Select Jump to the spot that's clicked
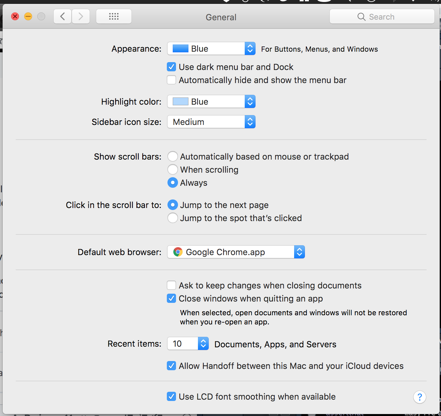 pyautogui.click(x=172, y=218)
